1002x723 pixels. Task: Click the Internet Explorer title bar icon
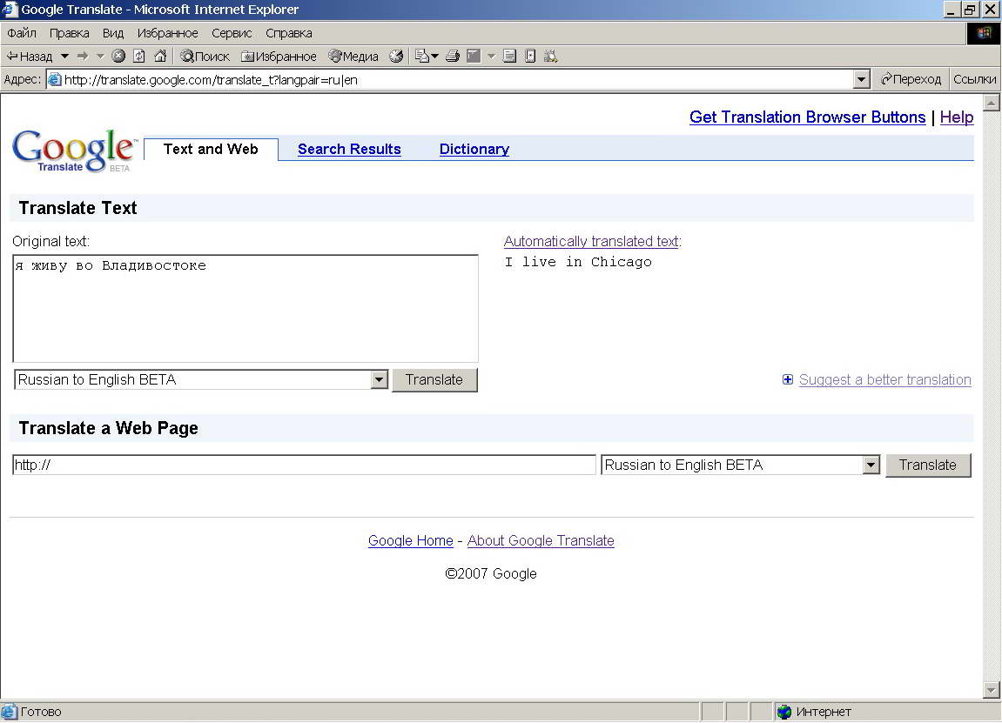[x=10, y=9]
